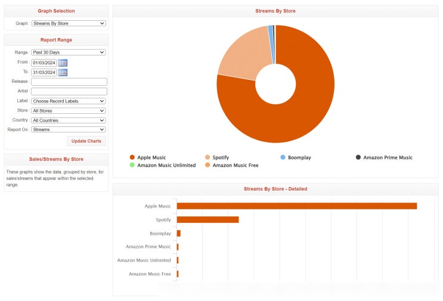Click the Report Range panel heading
Viewport: 443px width, 301px height.
[56, 40]
